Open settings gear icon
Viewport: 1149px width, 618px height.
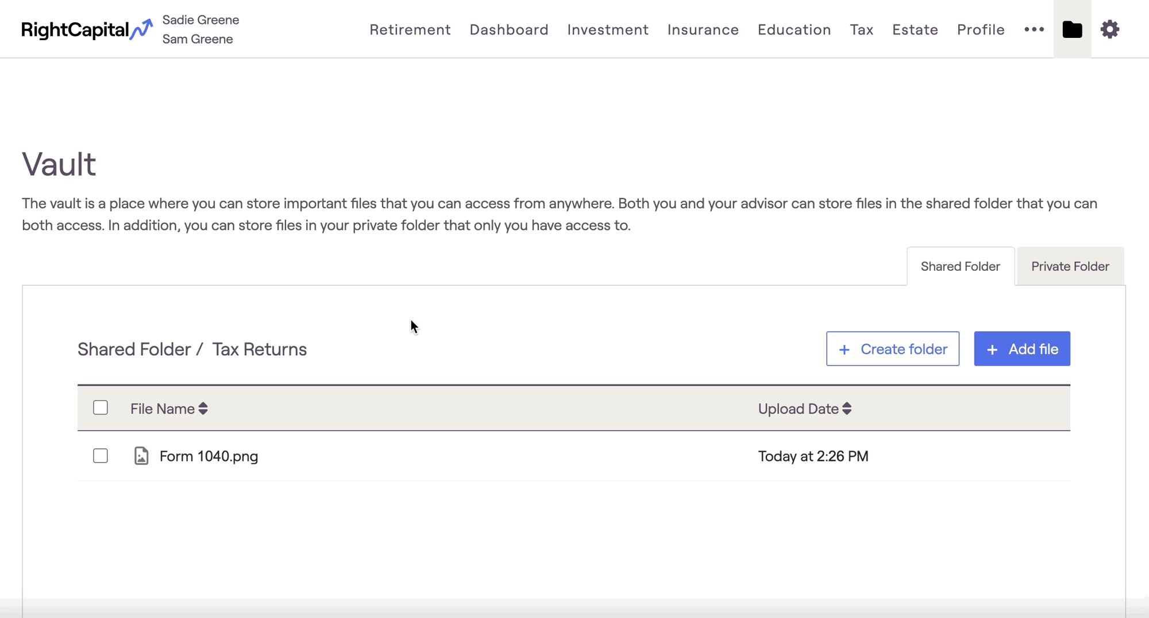(1109, 29)
